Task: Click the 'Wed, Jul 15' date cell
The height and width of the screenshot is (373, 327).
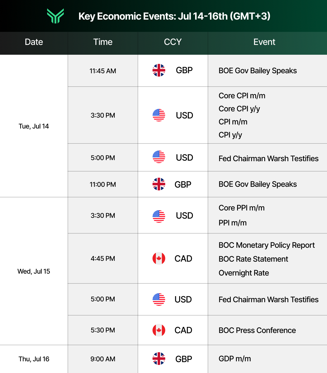Action: (x=34, y=271)
